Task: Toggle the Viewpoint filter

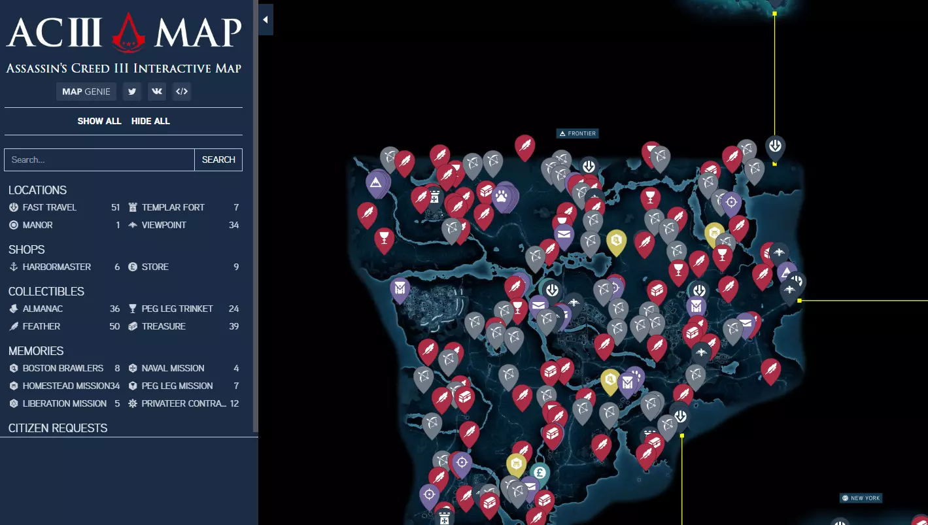Action: tap(183, 225)
